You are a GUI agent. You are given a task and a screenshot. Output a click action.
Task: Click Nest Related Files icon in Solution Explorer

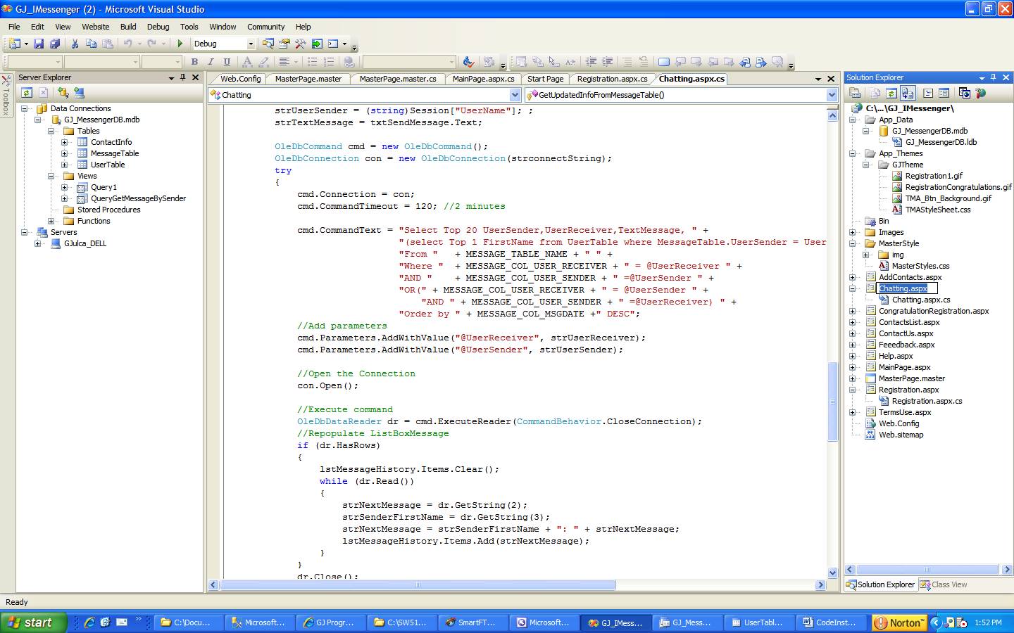pos(908,92)
